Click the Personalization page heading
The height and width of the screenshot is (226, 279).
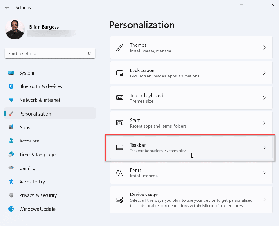pos(142,25)
